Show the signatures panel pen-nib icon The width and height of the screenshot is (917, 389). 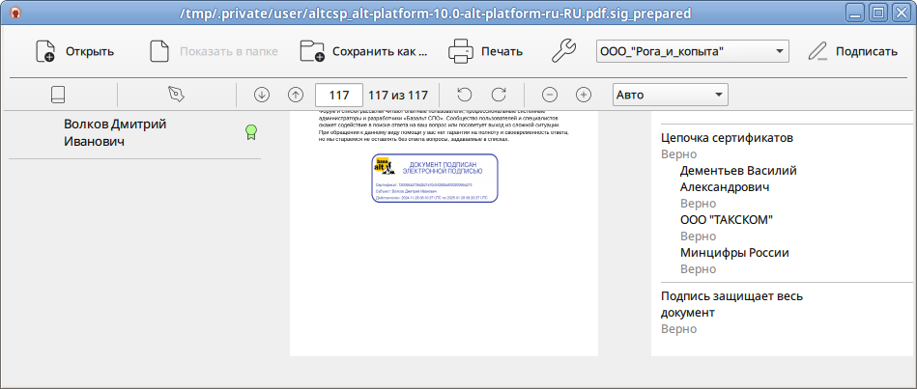[176, 95]
